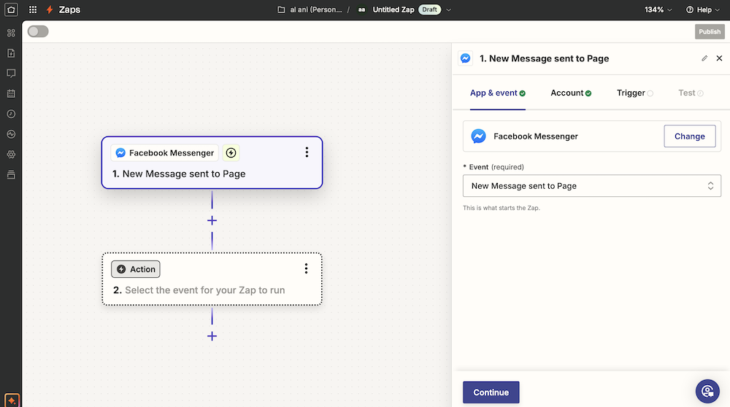
Task: Click Change button for Facebook Messenger app
Action: click(689, 136)
